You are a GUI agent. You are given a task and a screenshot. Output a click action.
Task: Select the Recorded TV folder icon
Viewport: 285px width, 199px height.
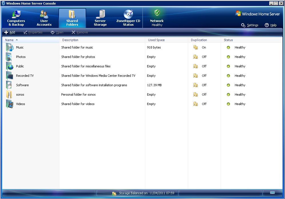click(9, 76)
